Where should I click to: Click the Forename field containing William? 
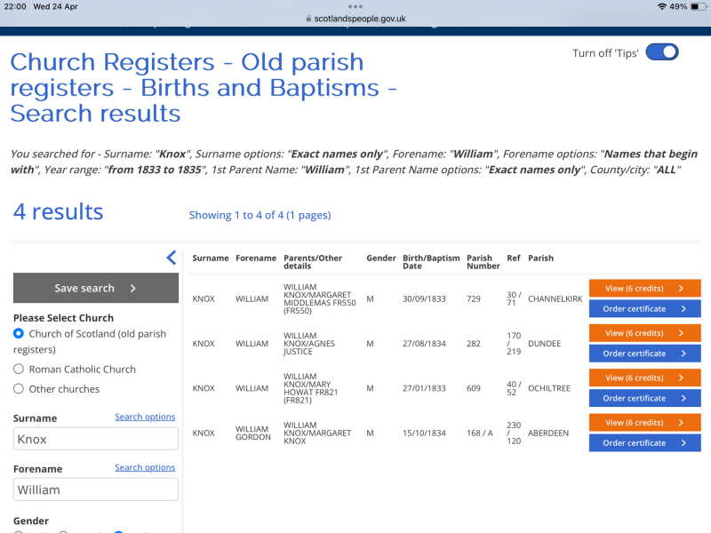[x=96, y=489]
